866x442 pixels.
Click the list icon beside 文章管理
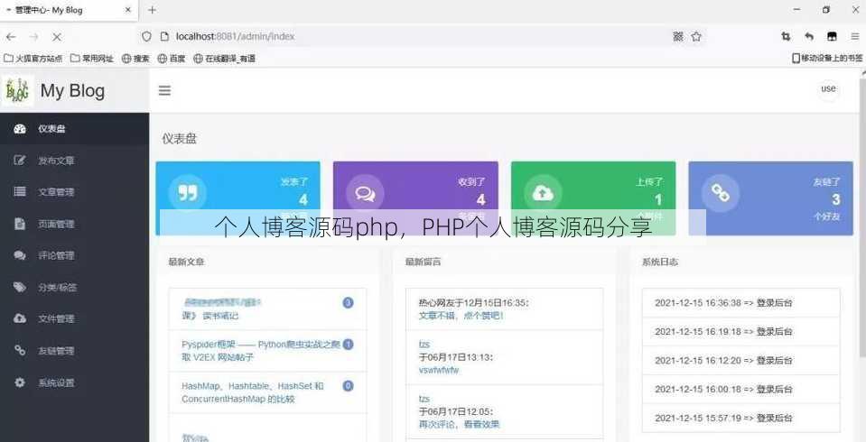(20, 192)
